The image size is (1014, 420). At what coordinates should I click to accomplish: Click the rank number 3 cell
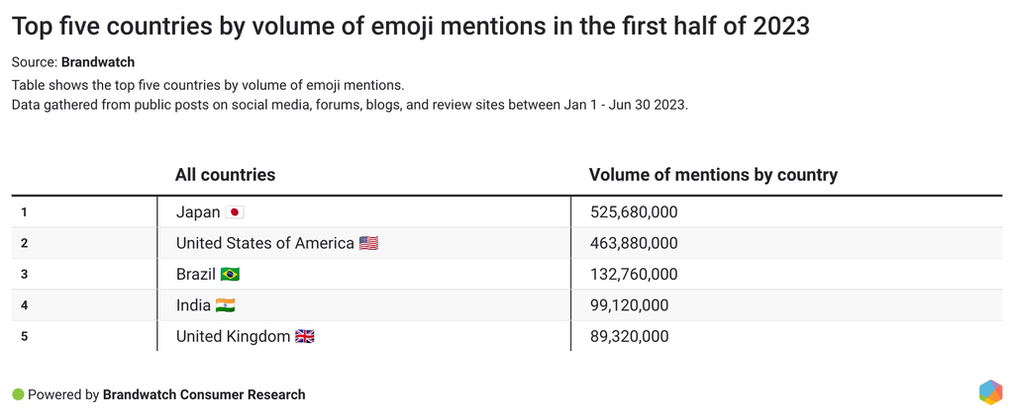coord(24,275)
